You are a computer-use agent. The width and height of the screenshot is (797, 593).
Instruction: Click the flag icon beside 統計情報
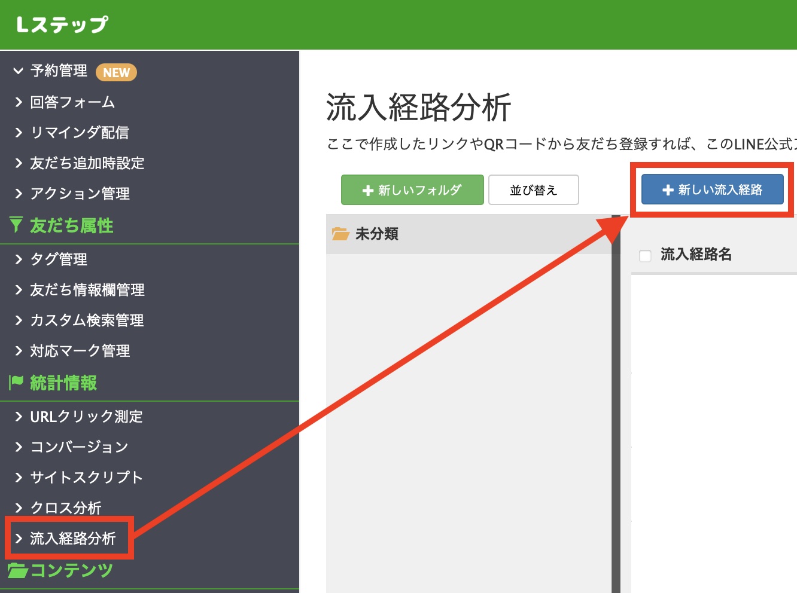(16, 383)
